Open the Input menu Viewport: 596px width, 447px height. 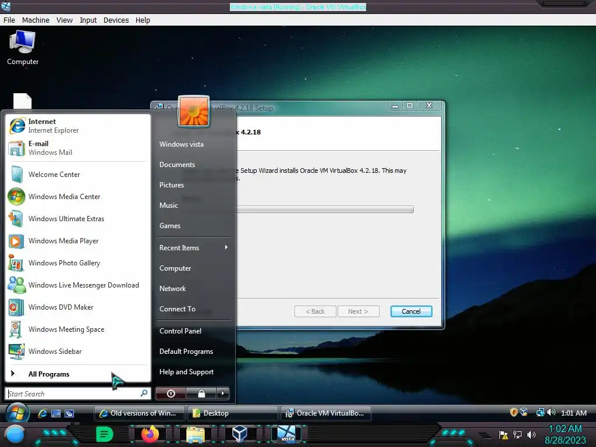88,20
